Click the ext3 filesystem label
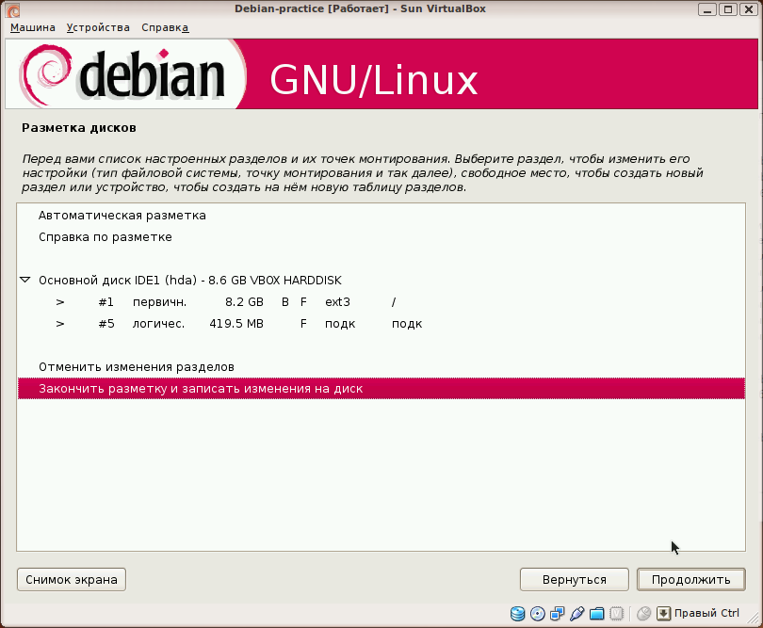The height and width of the screenshot is (628, 763). pos(337,302)
